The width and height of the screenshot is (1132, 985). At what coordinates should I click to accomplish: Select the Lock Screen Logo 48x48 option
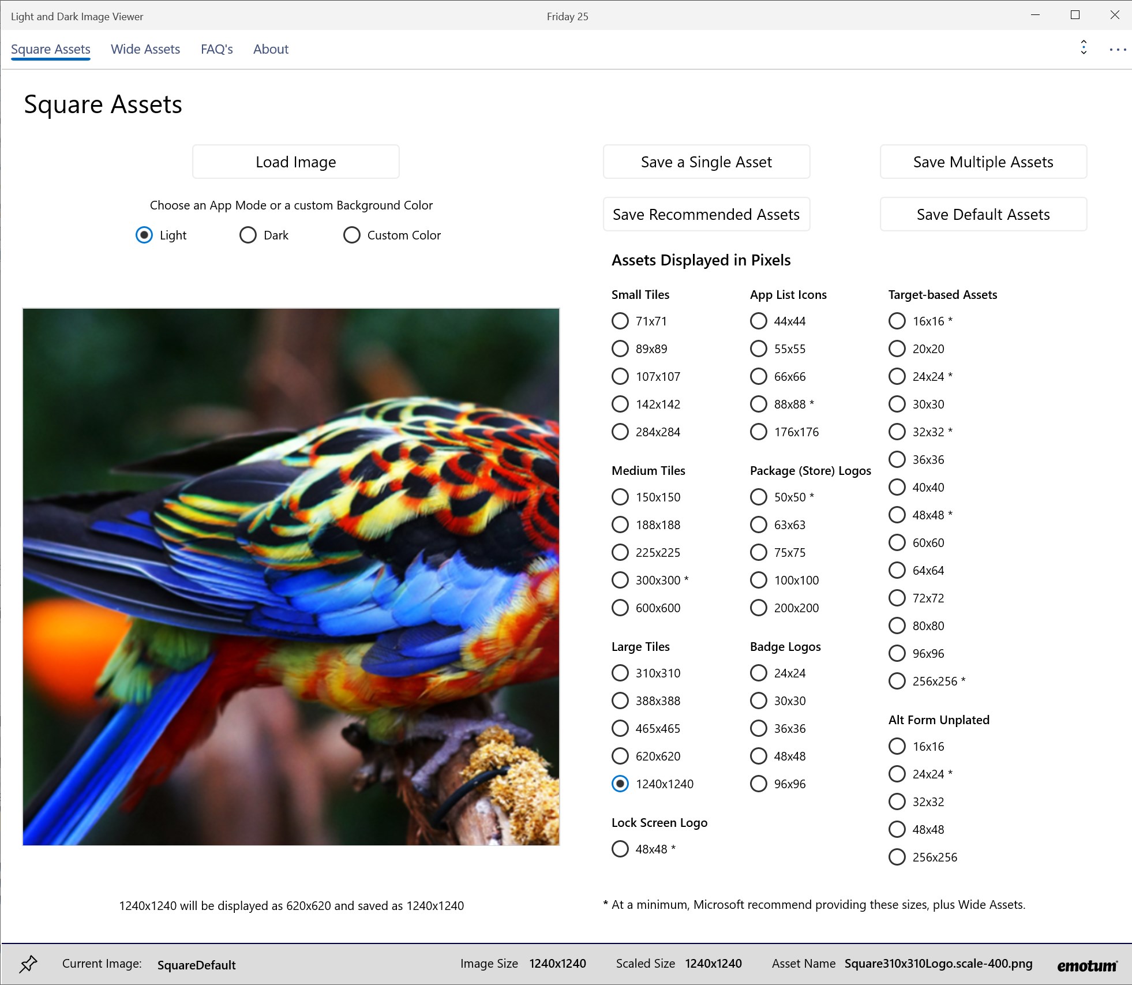[x=620, y=849]
